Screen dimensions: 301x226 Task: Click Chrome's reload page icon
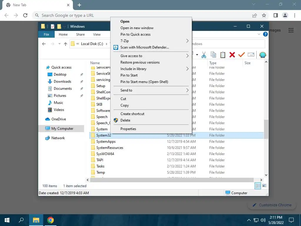pos(25,15)
